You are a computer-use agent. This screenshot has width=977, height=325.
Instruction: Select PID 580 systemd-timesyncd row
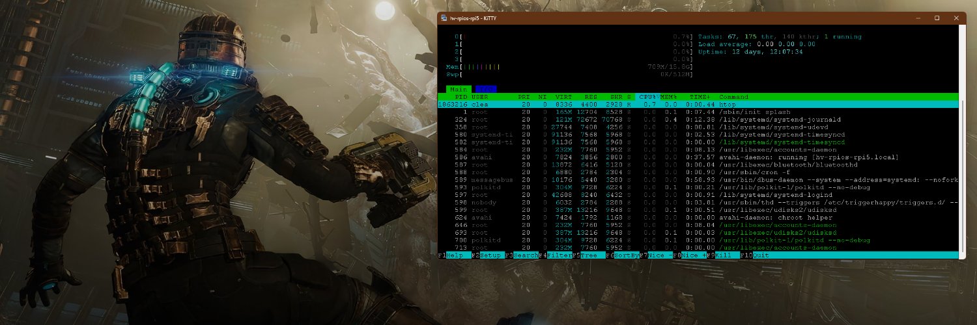(x=698, y=135)
